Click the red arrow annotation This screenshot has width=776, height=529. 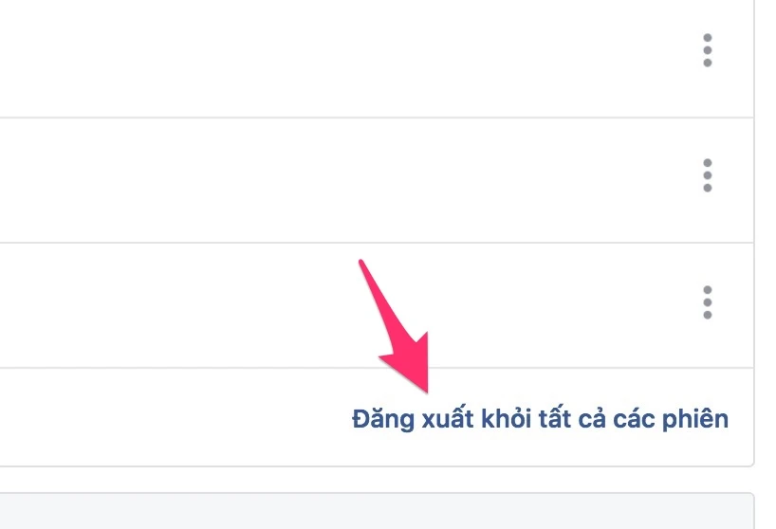point(396,329)
